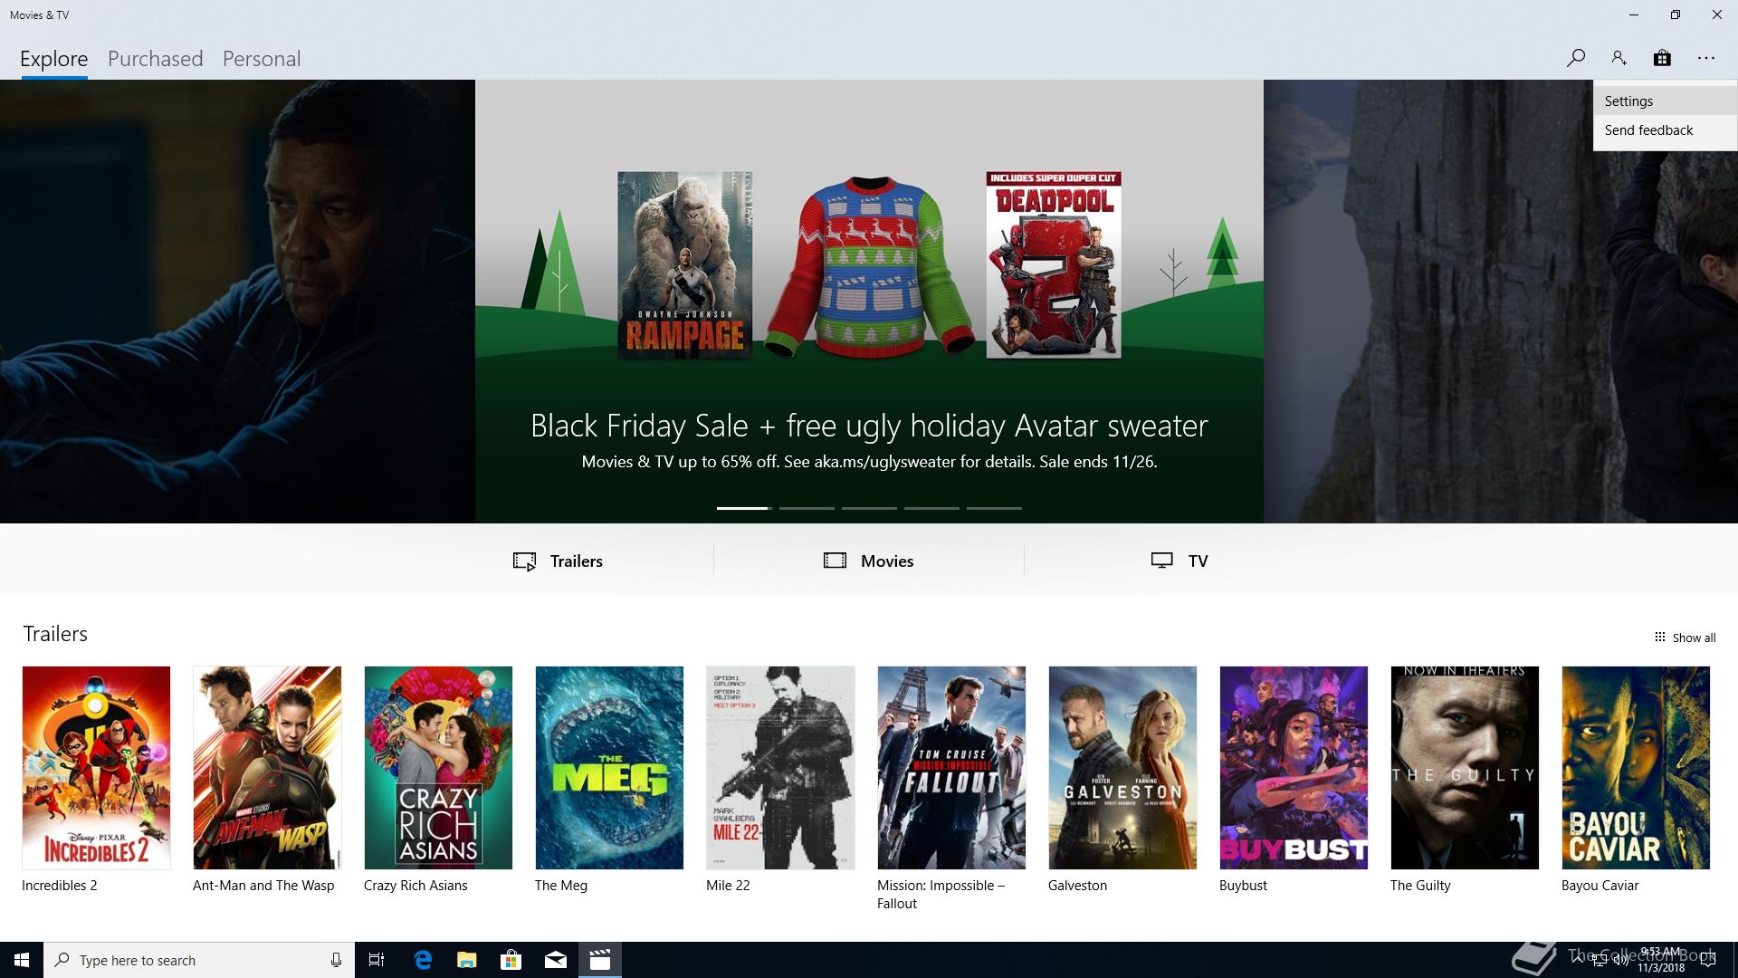Click the taskbar search box
The image size is (1738, 978).
coord(199,960)
